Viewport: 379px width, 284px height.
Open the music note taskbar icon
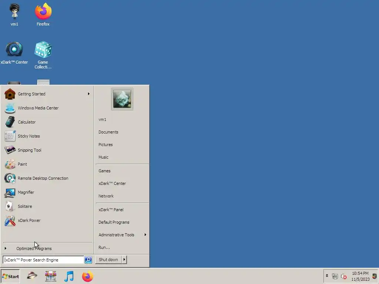(69, 276)
